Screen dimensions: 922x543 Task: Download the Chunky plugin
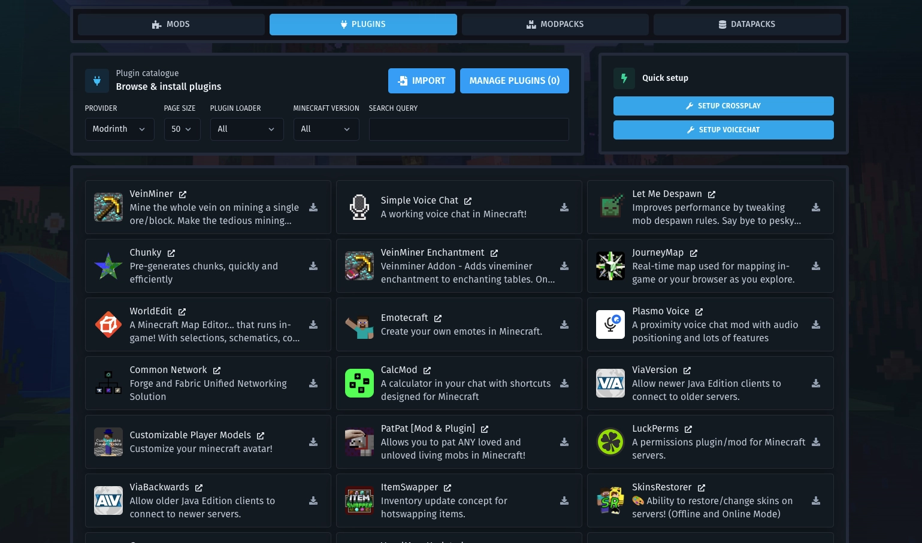(313, 266)
